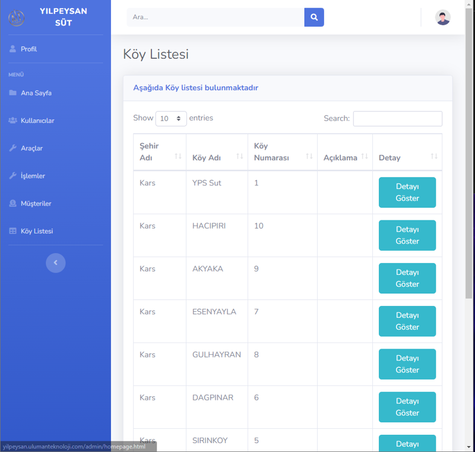Click the Profil person icon
475x452 pixels.
point(12,49)
